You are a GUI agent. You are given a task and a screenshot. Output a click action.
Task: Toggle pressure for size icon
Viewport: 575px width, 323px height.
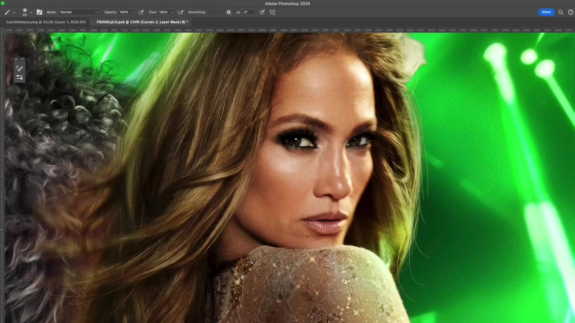[x=262, y=12]
